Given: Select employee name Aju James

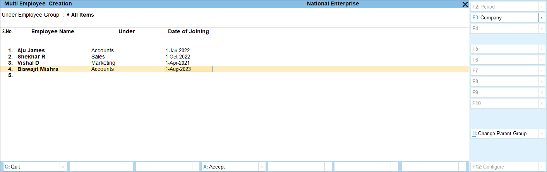Looking at the screenshot, I should point(31,50).
